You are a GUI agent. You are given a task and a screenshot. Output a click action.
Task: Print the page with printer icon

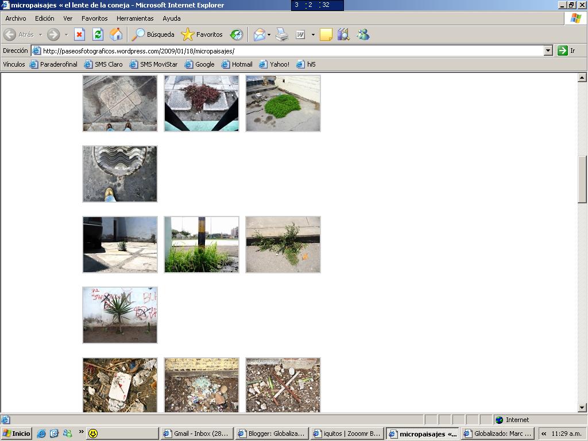pos(282,34)
